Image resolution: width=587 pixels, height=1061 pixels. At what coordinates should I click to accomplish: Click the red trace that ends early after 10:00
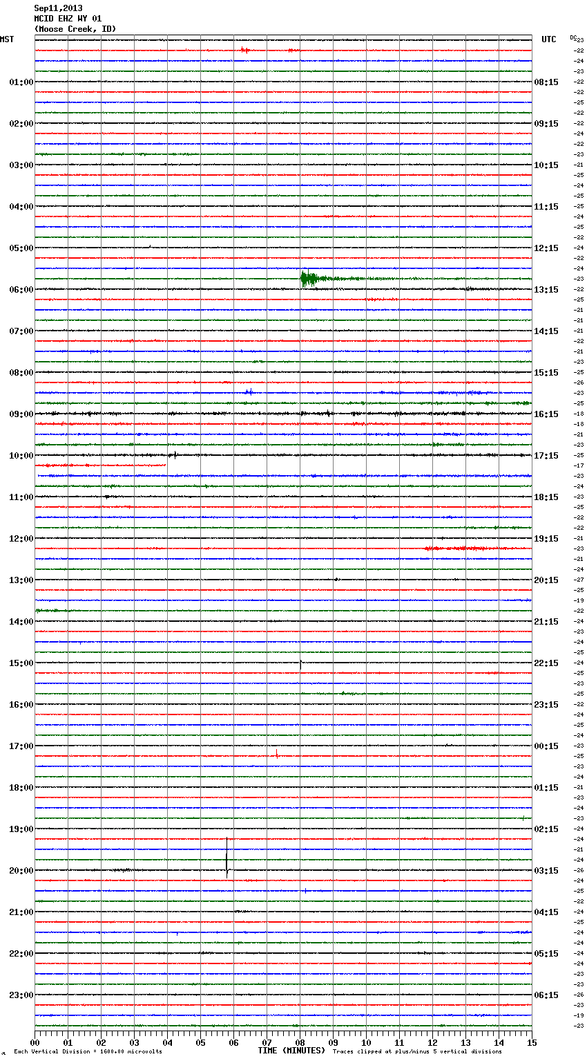[x=100, y=465]
